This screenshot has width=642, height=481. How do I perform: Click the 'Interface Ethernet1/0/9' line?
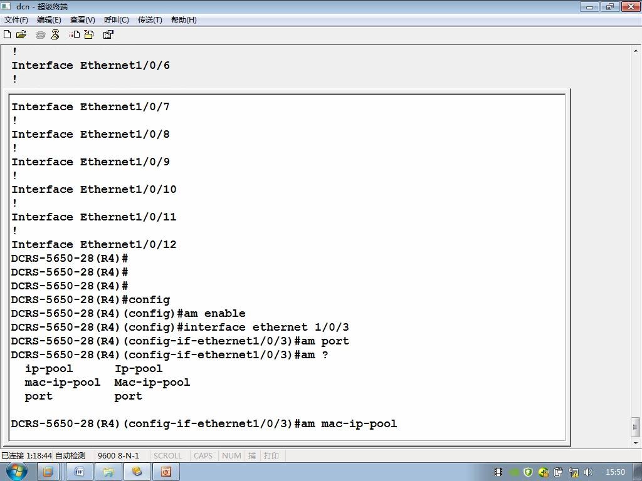pyautogui.click(x=90, y=162)
